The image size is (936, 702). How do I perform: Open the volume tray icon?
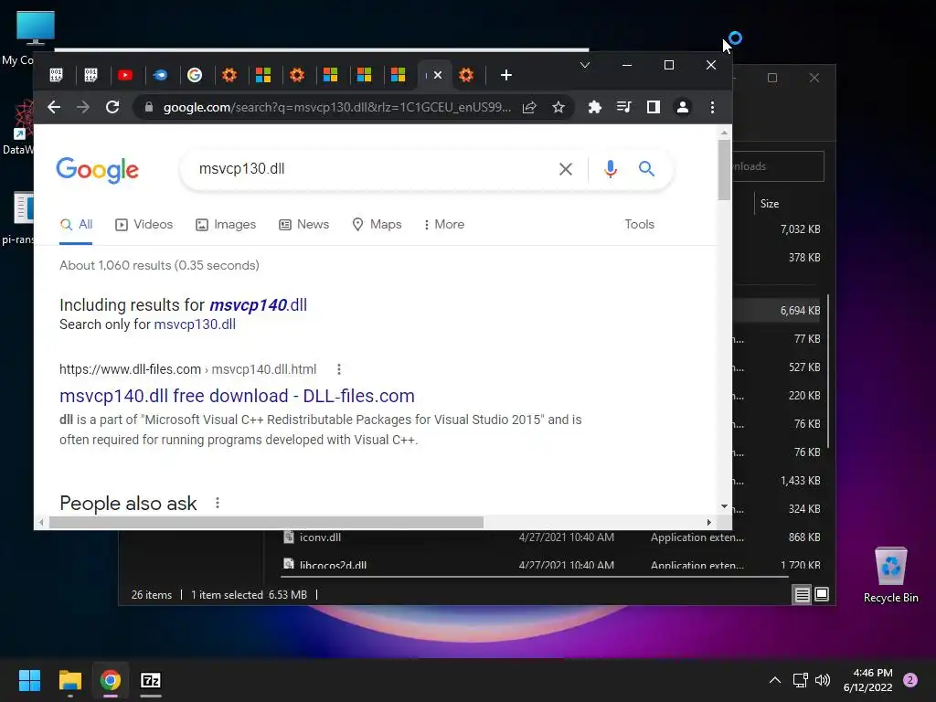[x=823, y=680]
